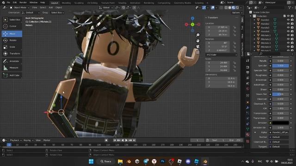Viewport: 296px width, 166px height.
Task: Toggle Collection exclude checkbox in outliner
Action: point(284,16)
